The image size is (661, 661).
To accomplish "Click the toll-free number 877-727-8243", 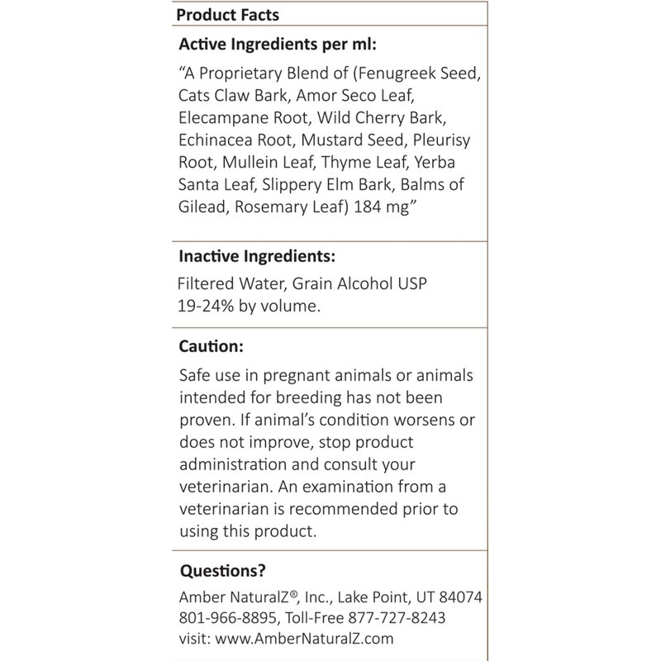I will pos(399,617).
